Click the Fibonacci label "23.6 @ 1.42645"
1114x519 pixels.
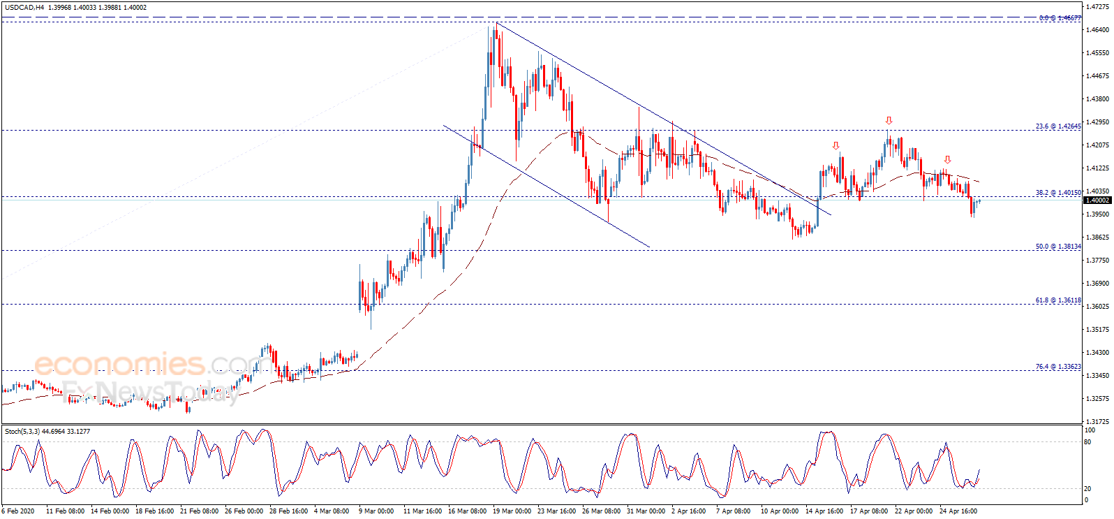(1058, 126)
